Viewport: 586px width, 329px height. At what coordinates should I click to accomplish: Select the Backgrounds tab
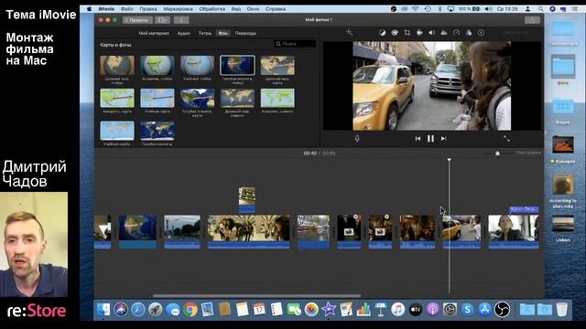[223, 33]
